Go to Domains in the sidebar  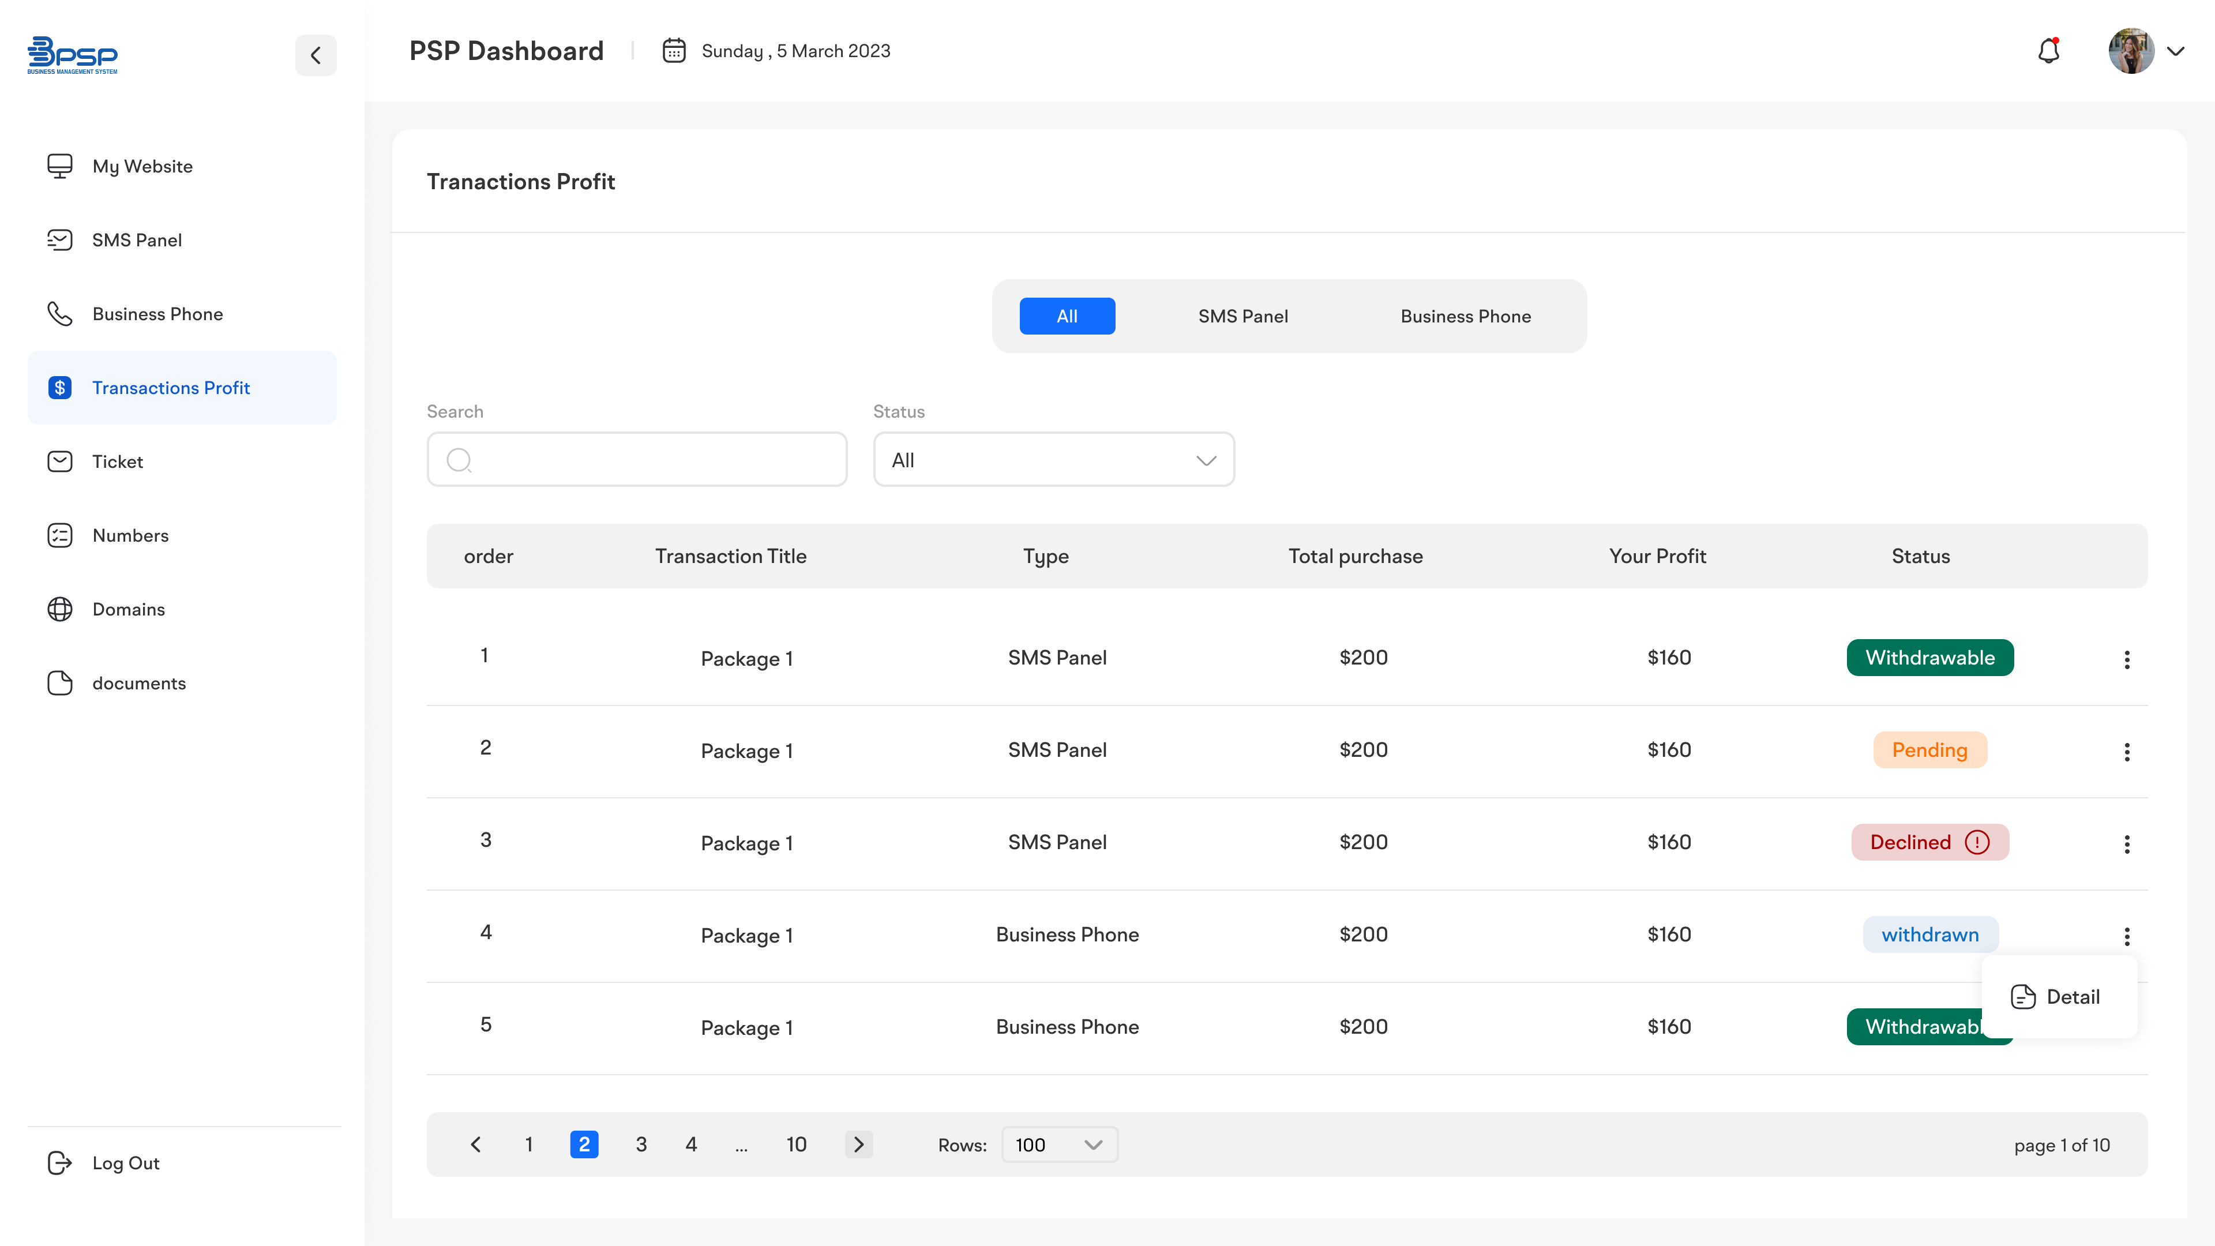coord(128,609)
